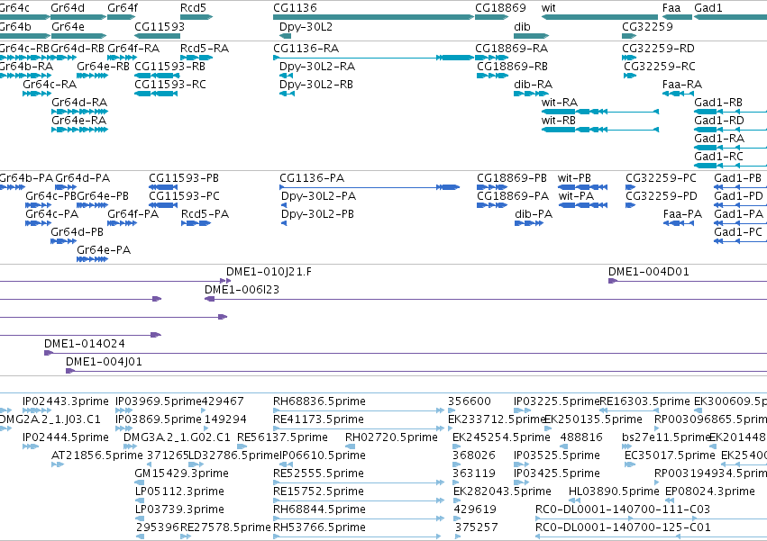
Task: Open the CG1136-PA protein label
Action: (312, 178)
